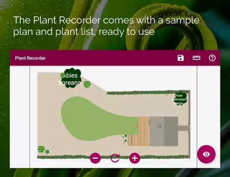
Task: Zoom in with the plus button
Action: [135, 158]
